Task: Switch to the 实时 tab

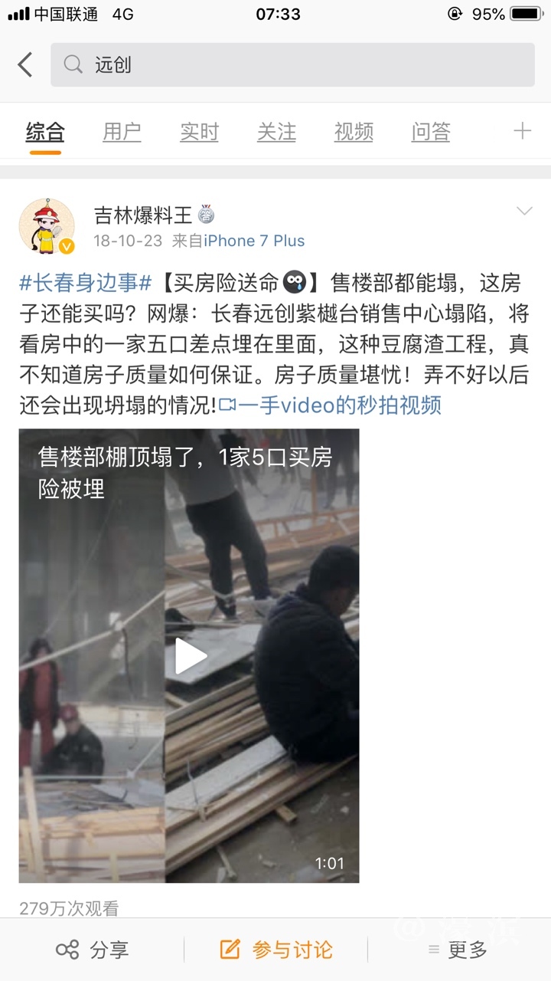Action: point(199,132)
